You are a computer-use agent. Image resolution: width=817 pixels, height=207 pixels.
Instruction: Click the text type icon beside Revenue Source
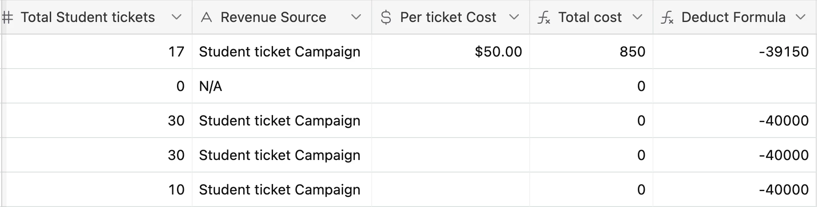pos(206,18)
